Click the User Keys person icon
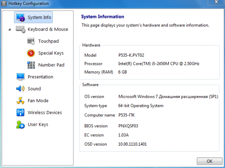The height and width of the screenshot is (168, 225). [x=20, y=124]
